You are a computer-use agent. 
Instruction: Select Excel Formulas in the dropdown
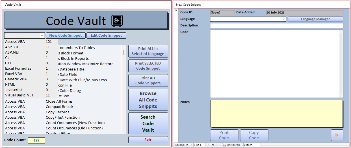pos(31,68)
